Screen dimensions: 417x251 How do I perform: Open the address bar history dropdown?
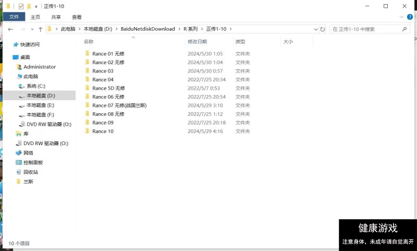316,29
